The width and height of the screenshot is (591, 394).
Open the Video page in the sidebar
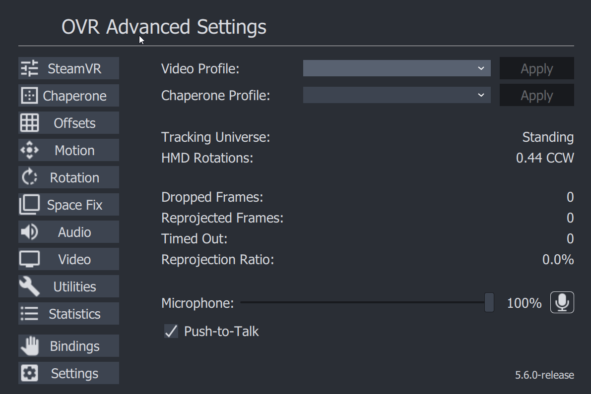tap(68, 259)
